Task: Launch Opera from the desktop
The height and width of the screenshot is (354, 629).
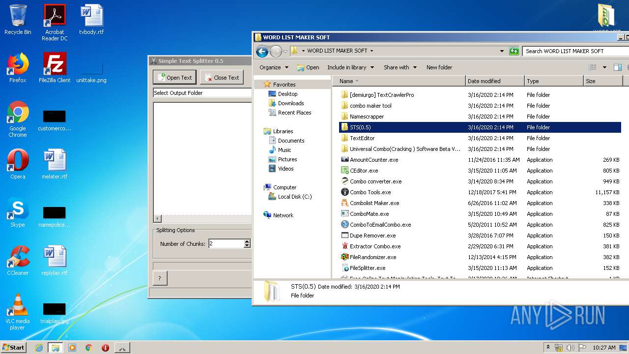Action: 18,164
